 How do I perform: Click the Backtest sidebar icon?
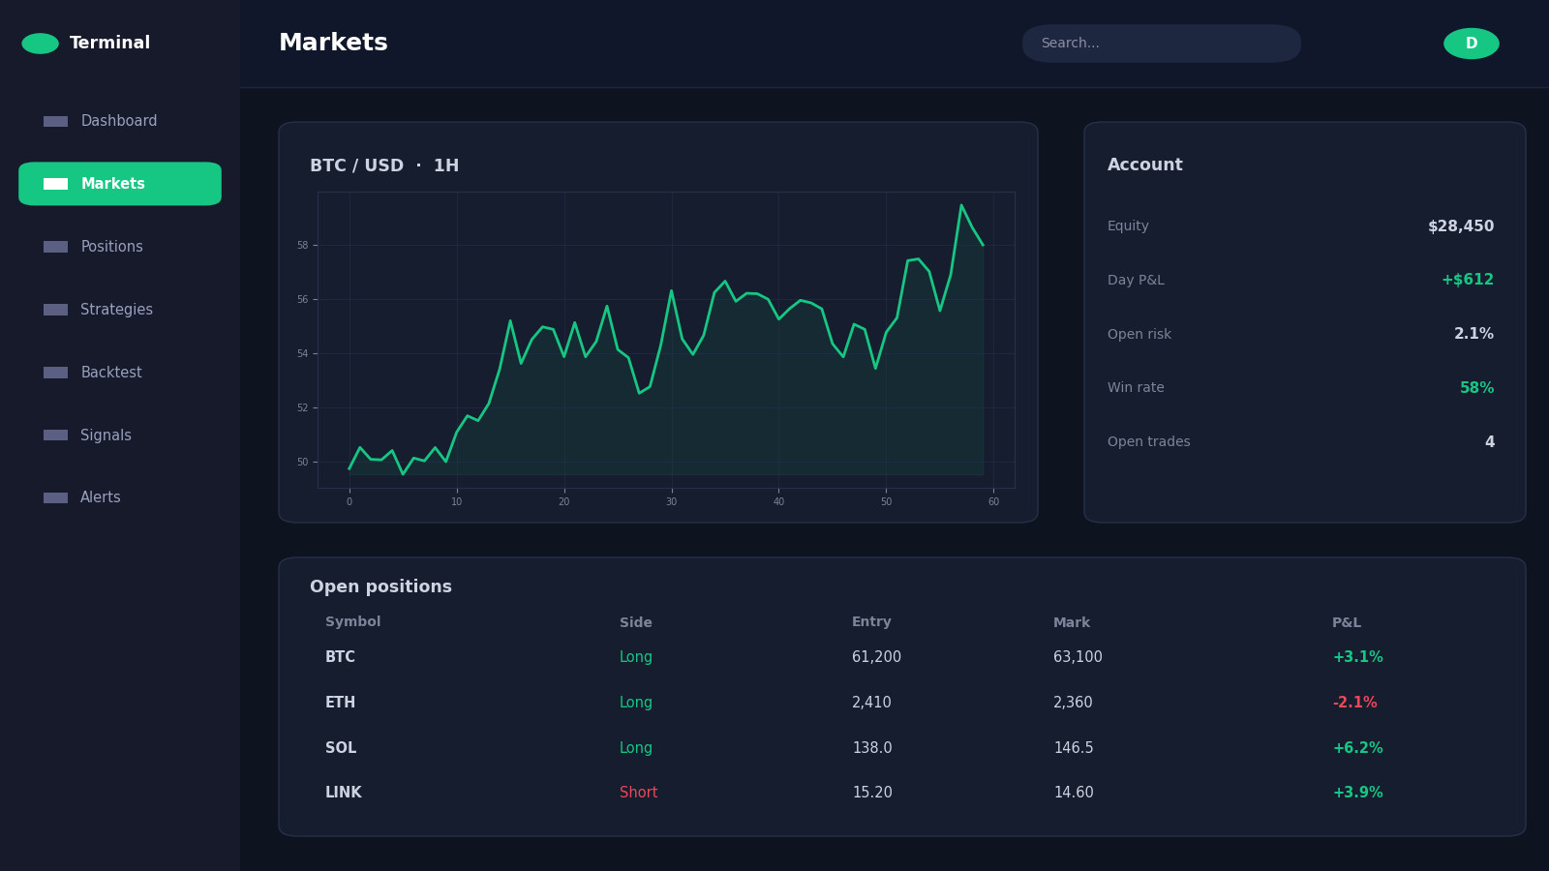55,373
